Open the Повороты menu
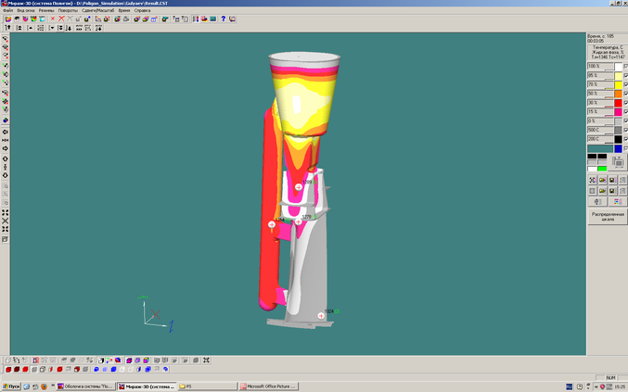This screenshot has height=392, width=628. tap(68, 10)
